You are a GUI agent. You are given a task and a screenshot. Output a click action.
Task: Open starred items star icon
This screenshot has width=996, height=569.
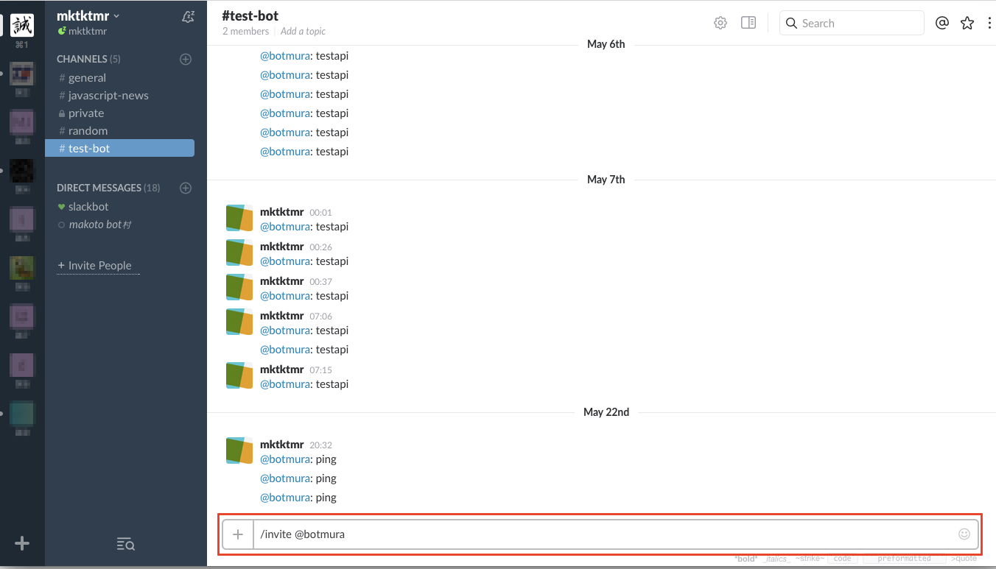(967, 23)
